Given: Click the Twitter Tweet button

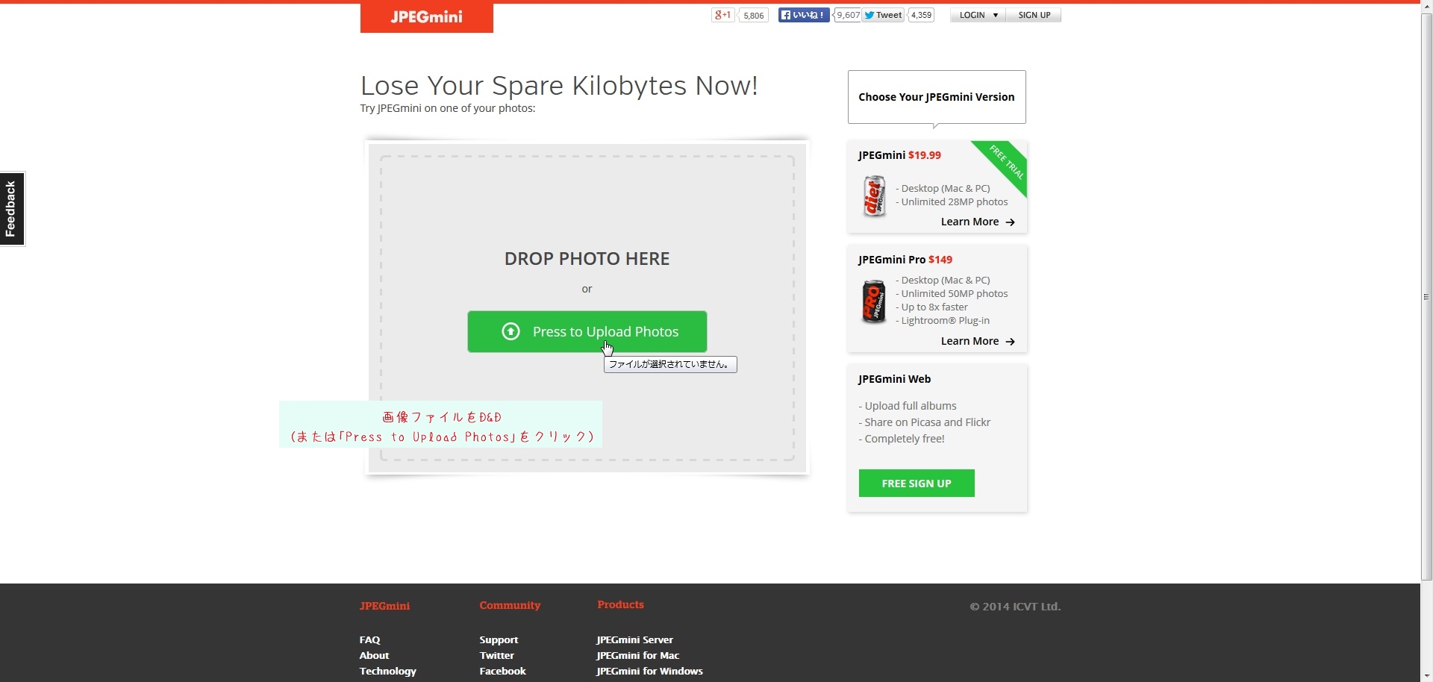Looking at the screenshot, I should click(883, 15).
